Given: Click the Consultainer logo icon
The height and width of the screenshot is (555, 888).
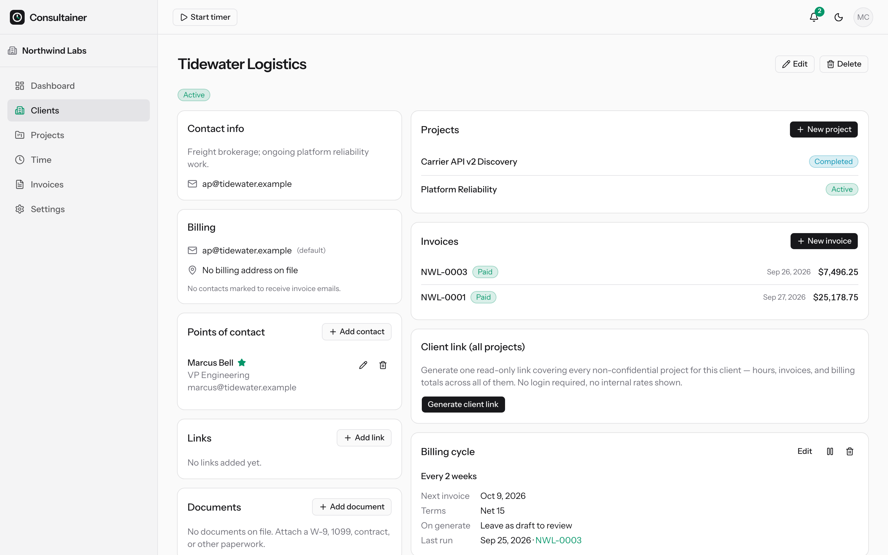Looking at the screenshot, I should 17,17.
